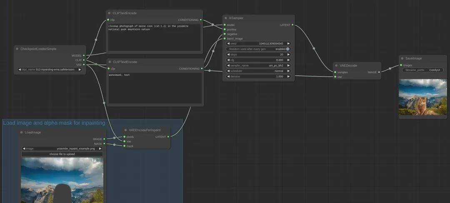
Task: Collapse the SaveImage node using title dot
Action: tap(402, 59)
